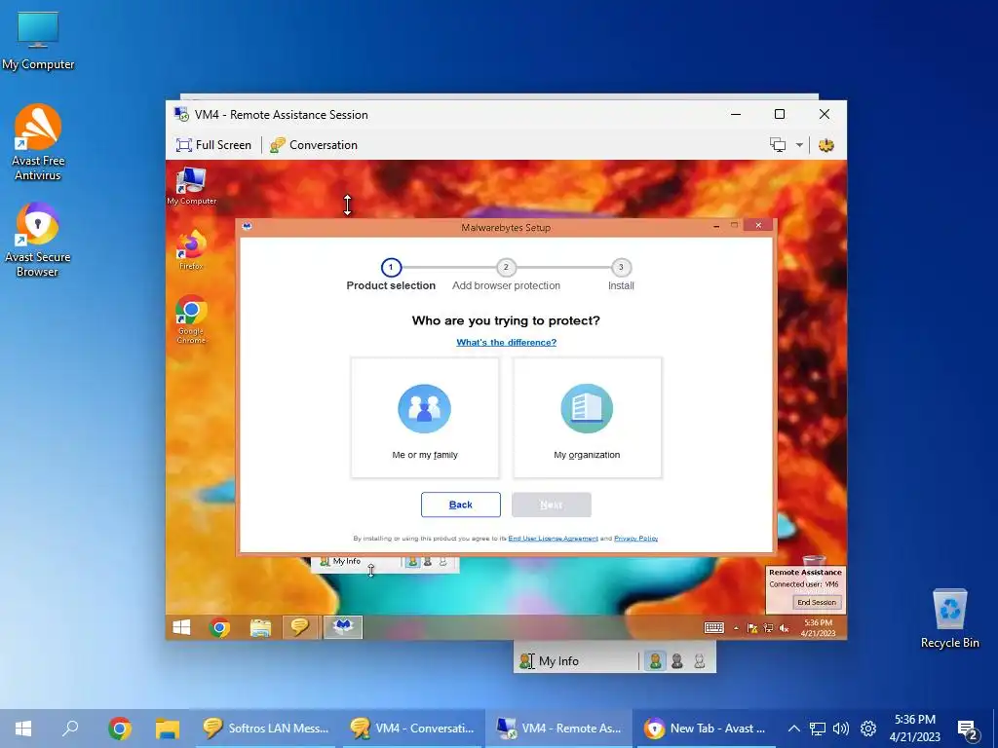This screenshot has height=748, width=998.
Task: Click the LAN Messenger icon in remote taskbar
Action: [300, 628]
